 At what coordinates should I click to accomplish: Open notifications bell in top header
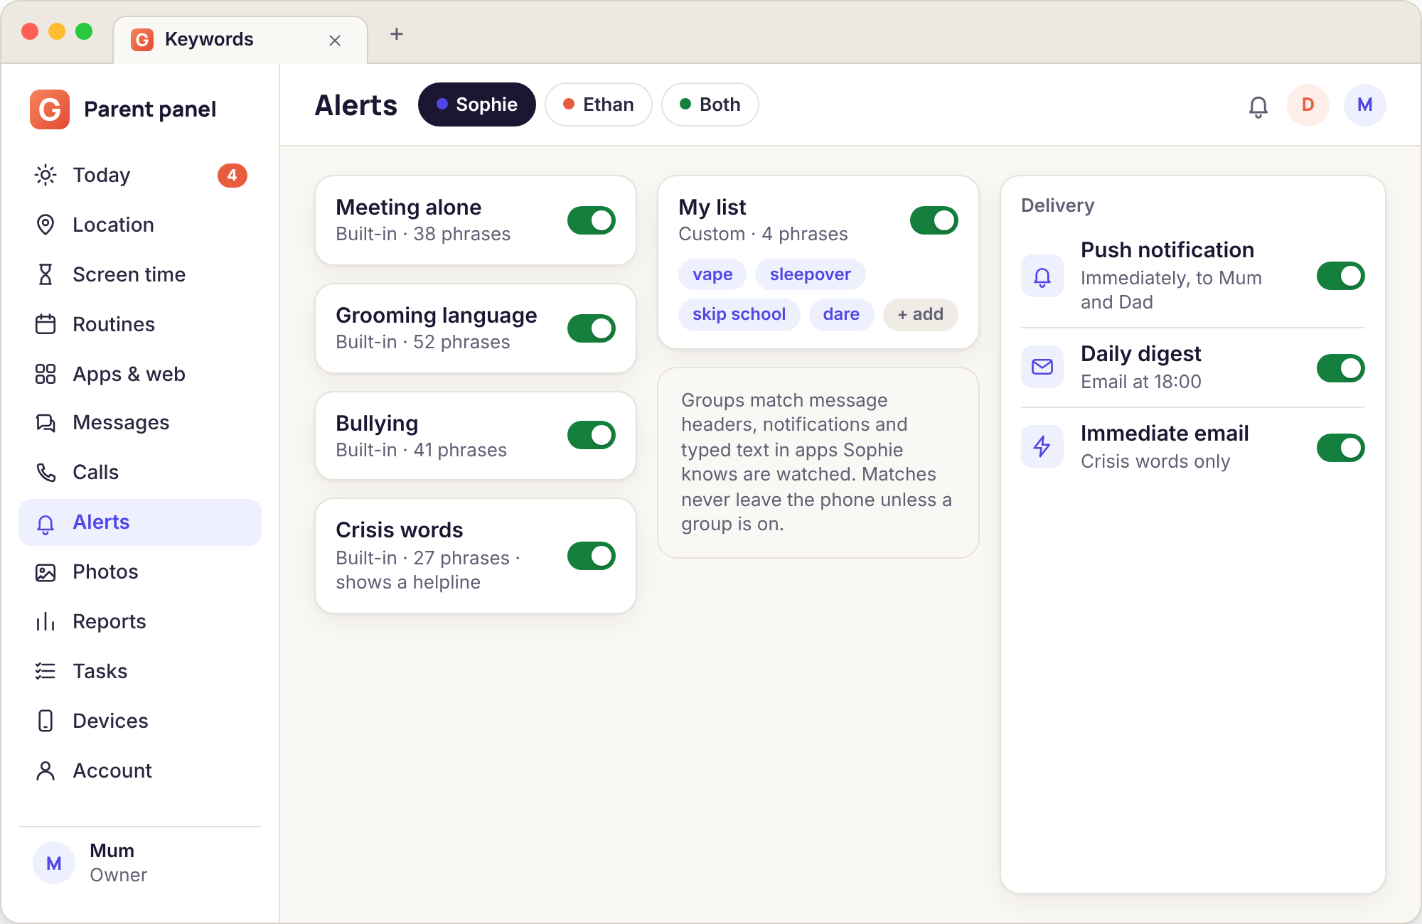click(x=1258, y=106)
